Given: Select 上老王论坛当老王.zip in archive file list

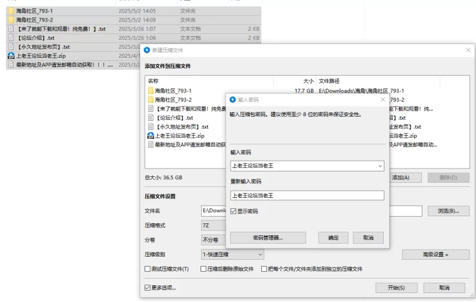Looking at the screenshot, I should (x=180, y=135).
